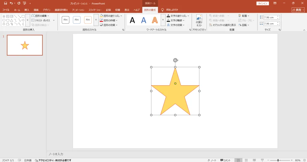Apply the orange outline Abc shape style
This screenshot has height=162, width=307.
click(88, 20)
